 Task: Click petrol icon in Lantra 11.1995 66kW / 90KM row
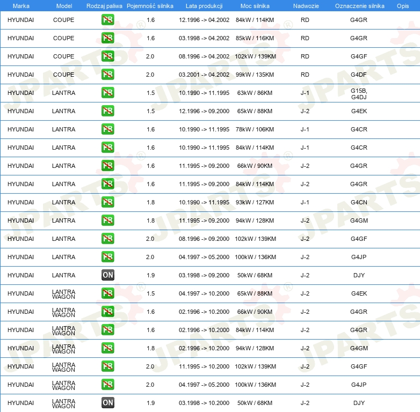coord(107,166)
